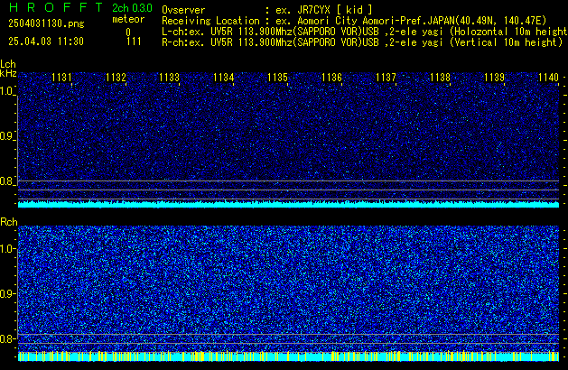
Task: Click the Lch 1.0 kHz axis label
Action: click(7, 91)
